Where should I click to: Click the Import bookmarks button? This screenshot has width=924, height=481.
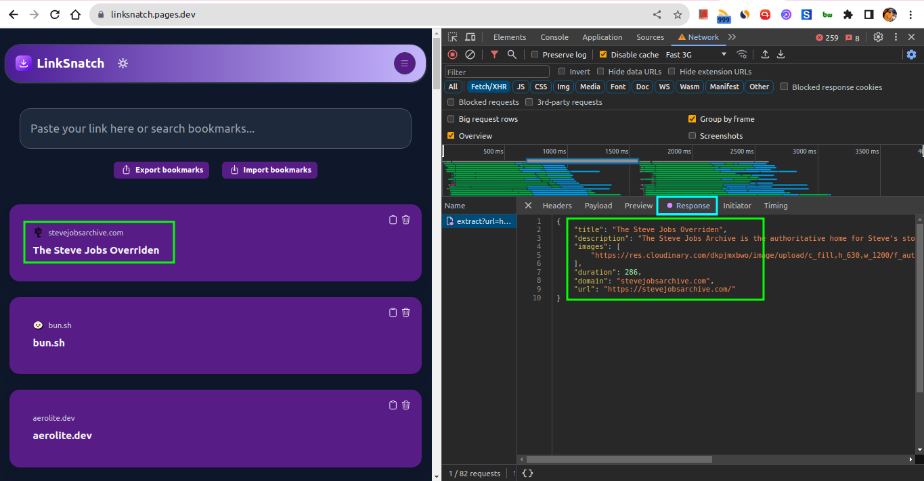tap(269, 170)
